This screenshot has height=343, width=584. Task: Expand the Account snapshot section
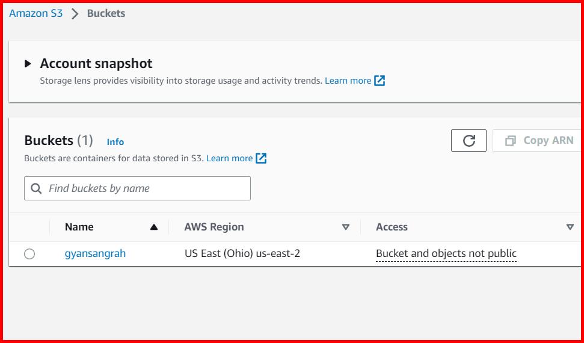(28, 64)
